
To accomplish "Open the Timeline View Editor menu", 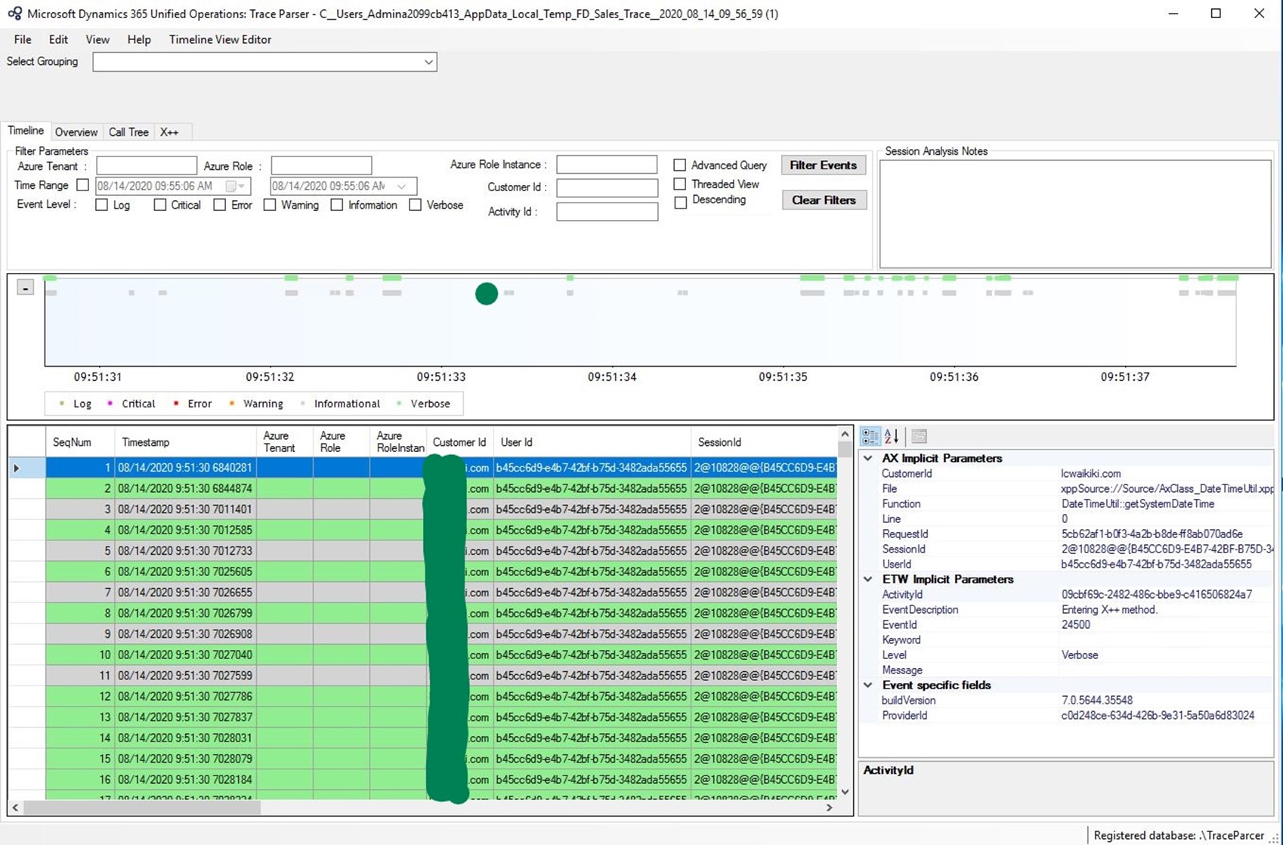I will click(x=220, y=39).
